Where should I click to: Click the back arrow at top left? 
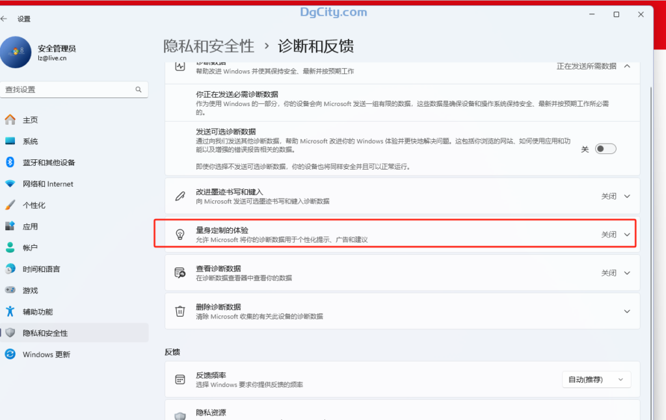click(x=7, y=19)
